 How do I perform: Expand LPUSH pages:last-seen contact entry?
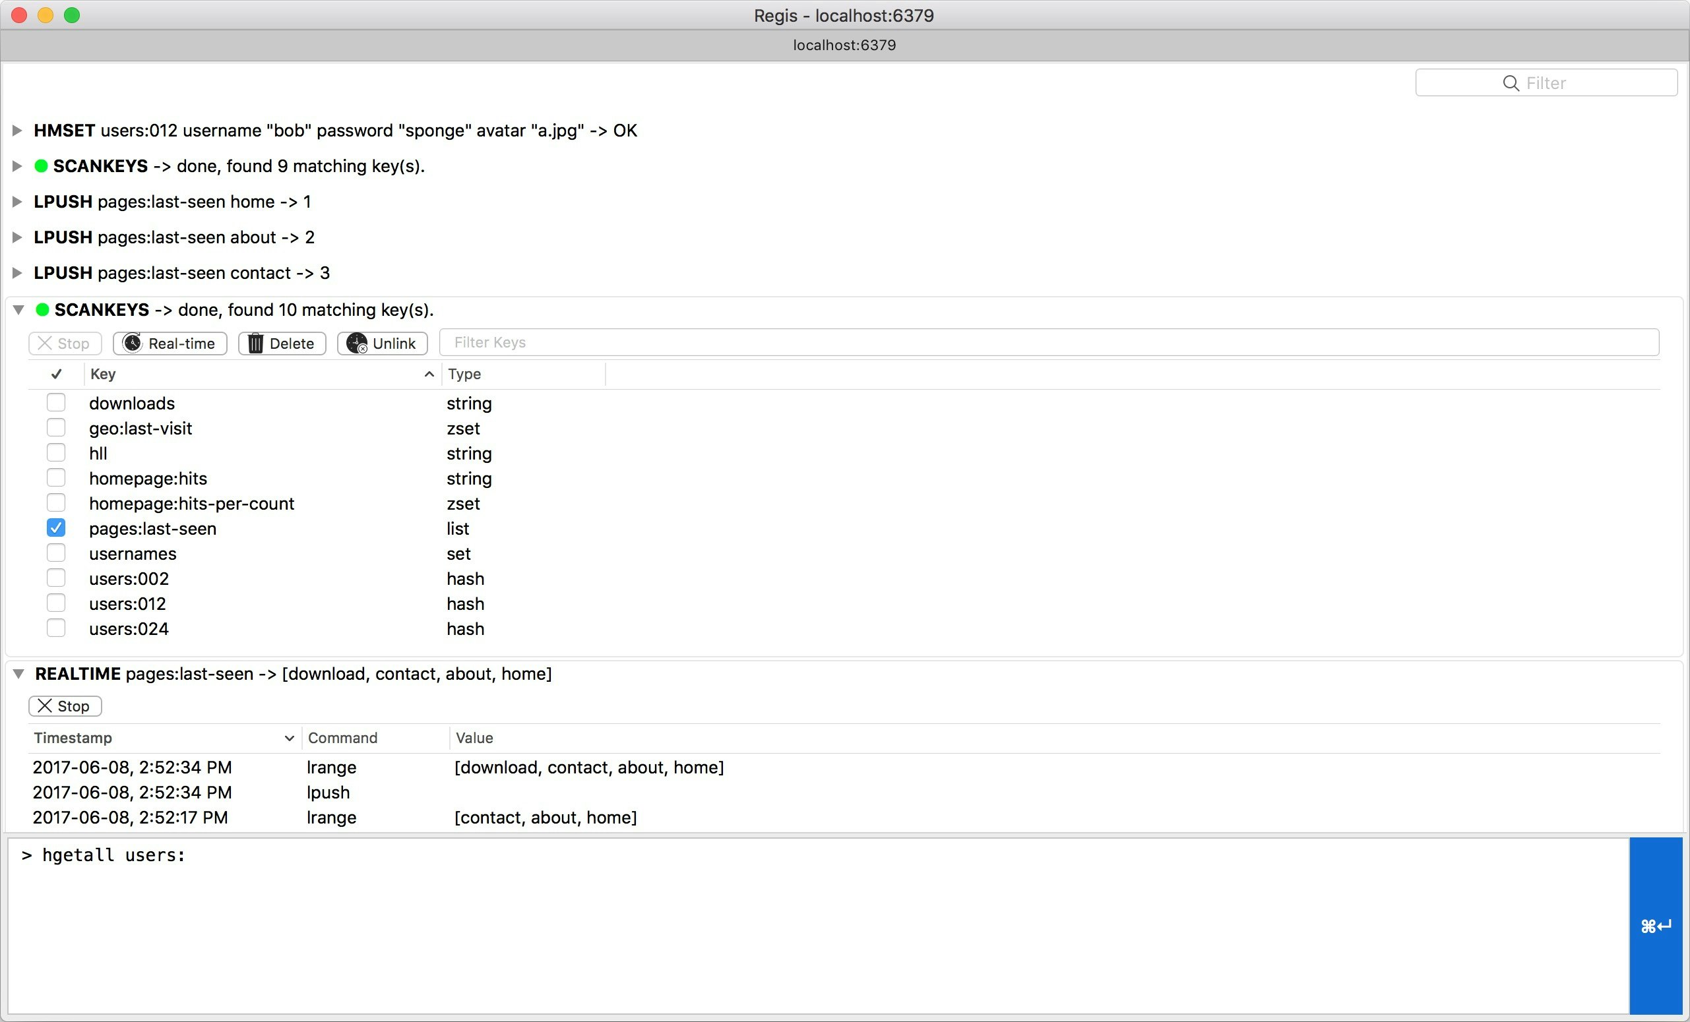tap(17, 273)
